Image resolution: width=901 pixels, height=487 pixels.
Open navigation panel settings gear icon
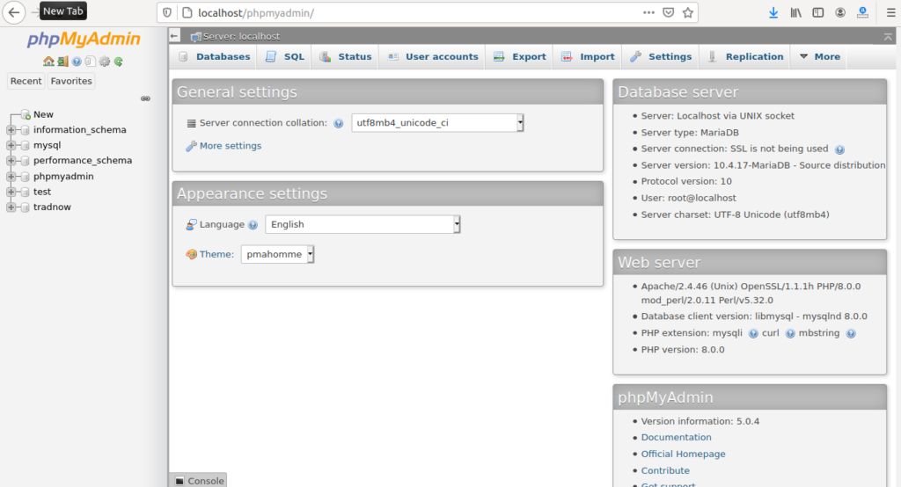tap(104, 62)
